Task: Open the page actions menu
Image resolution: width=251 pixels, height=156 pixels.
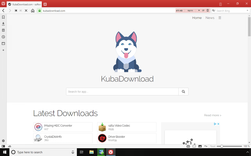Action: [x=206, y=146]
